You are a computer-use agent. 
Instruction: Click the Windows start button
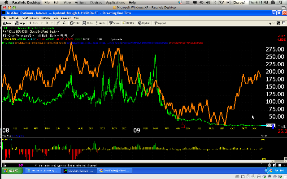click(x=11, y=170)
